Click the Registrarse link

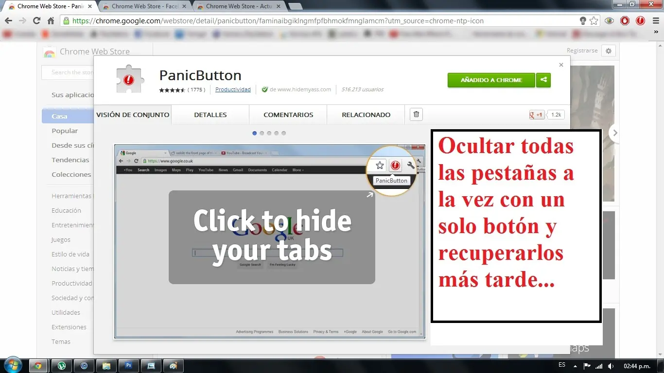tap(582, 51)
